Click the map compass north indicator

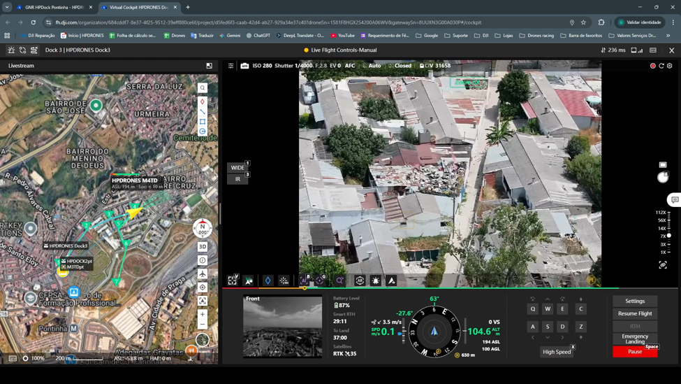click(x=203, y=229)
